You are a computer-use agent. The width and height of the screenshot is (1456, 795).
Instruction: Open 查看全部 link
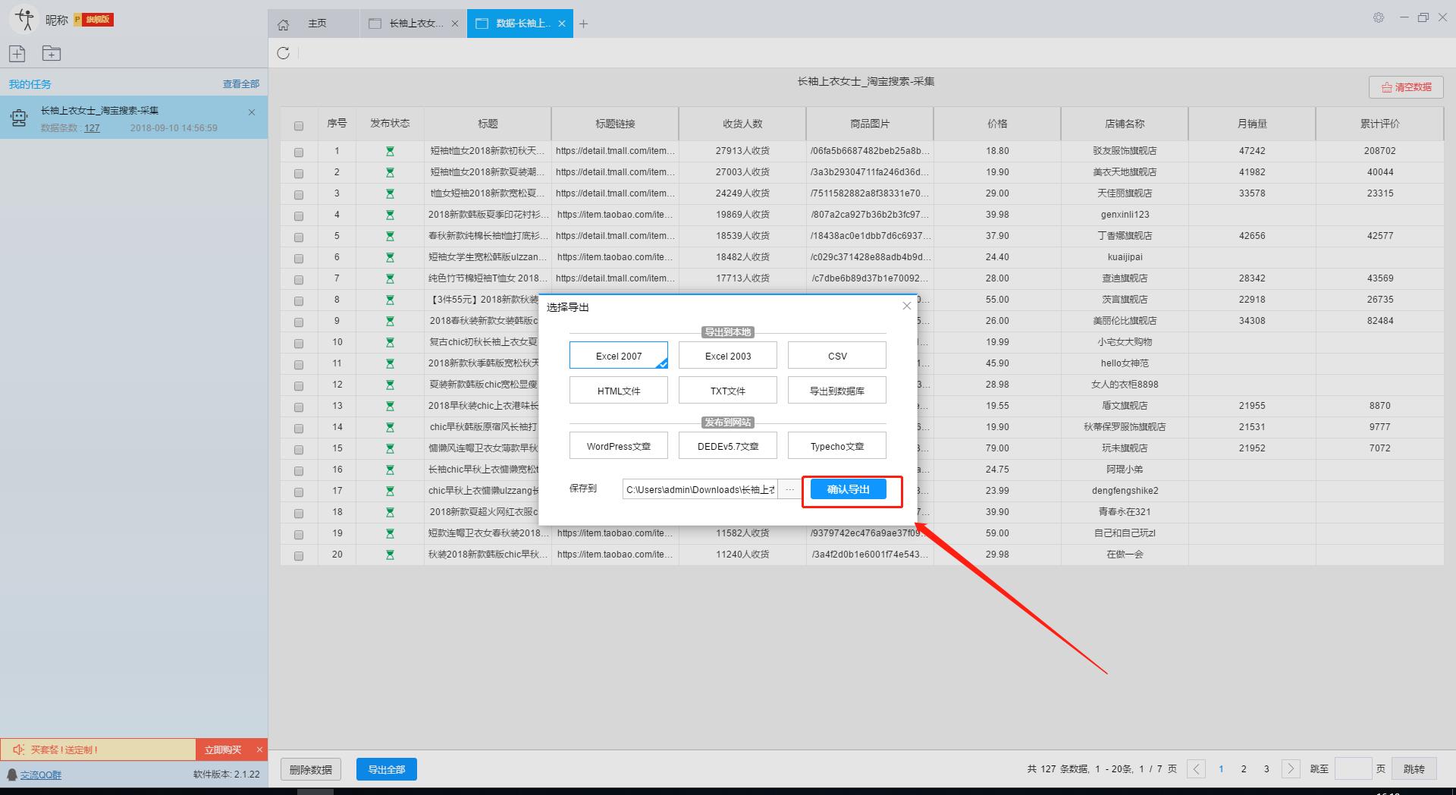coord(241,83)
